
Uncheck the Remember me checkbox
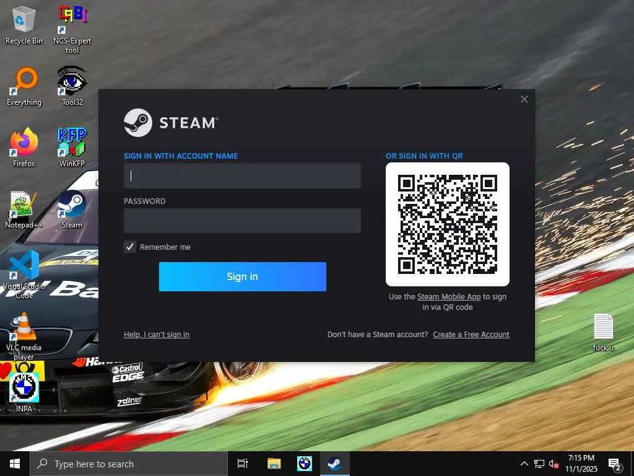click(130, 247)
